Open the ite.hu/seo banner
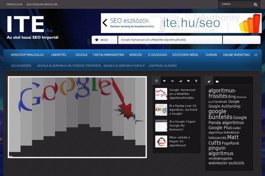 point(181,23)
